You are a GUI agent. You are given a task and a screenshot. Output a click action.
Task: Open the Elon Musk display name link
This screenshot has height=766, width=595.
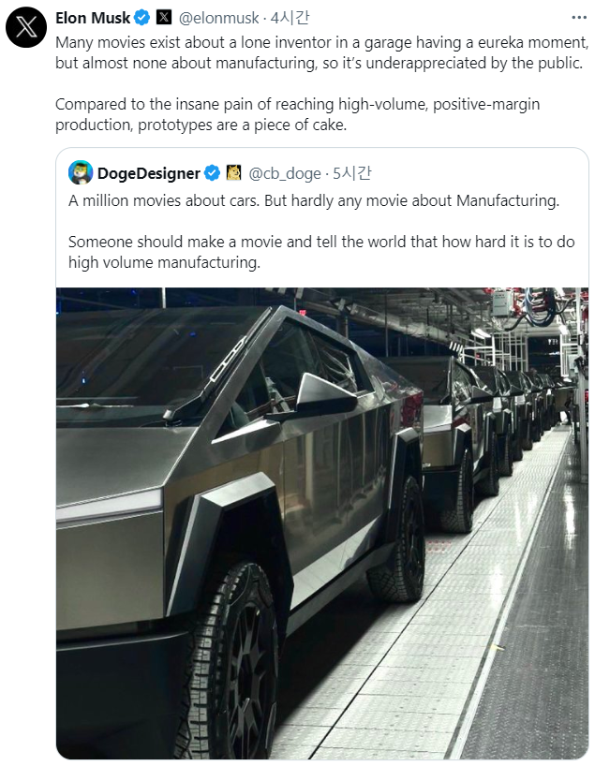click(x=93, y=17)
